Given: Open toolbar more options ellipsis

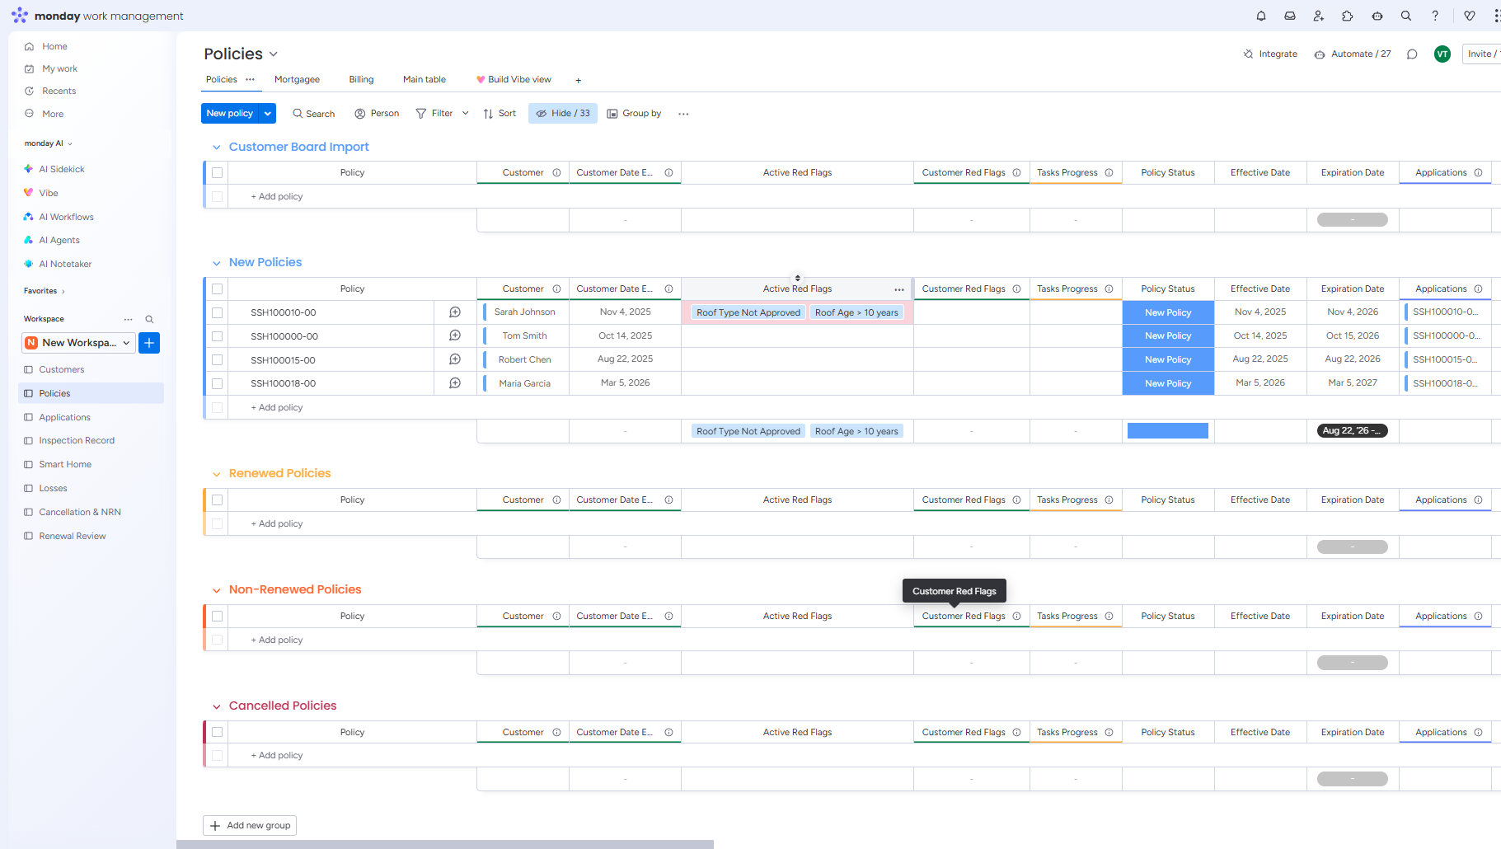Looking at the screenshot, I should pyautogui.click(x=683, y=114).
